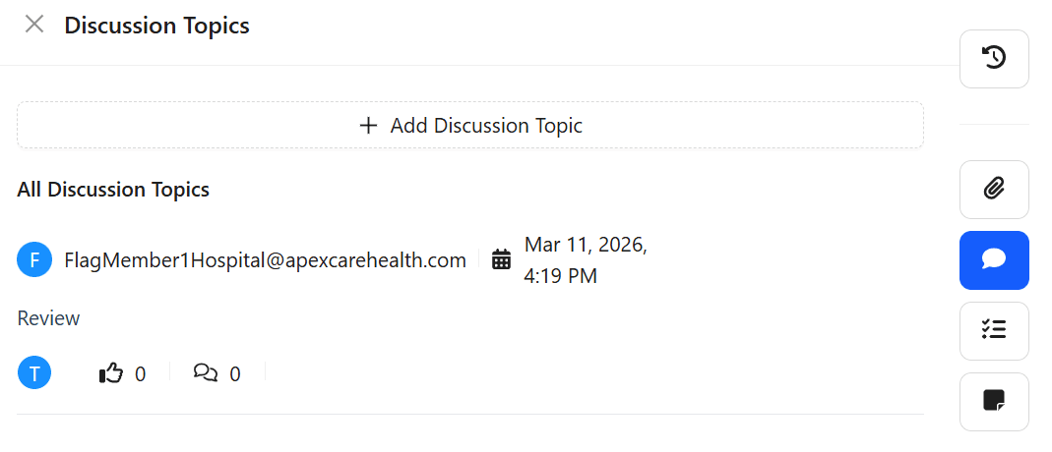Open comments on the Review topic
This screenshot has height=452, width=1052.
coord(206,373)
